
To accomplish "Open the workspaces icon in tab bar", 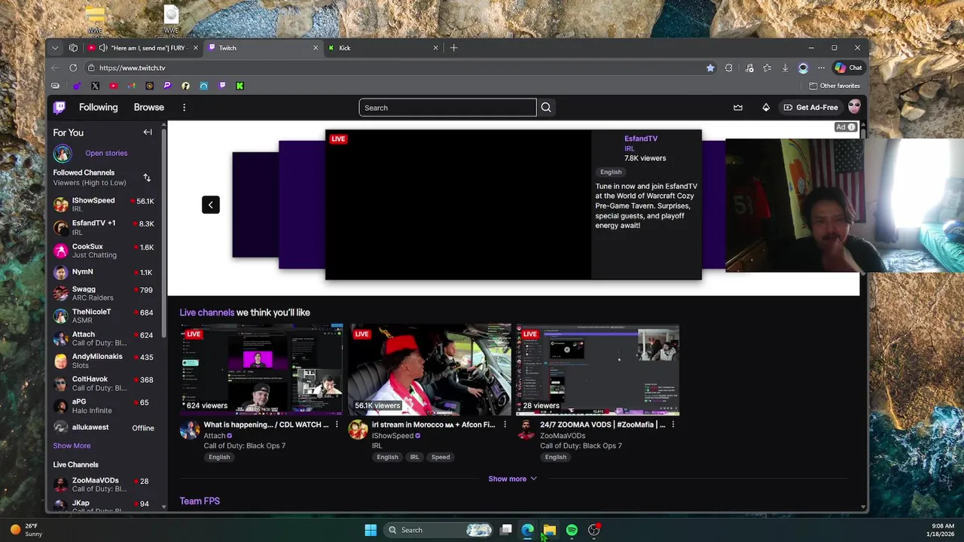I will (x=73, y=47).
